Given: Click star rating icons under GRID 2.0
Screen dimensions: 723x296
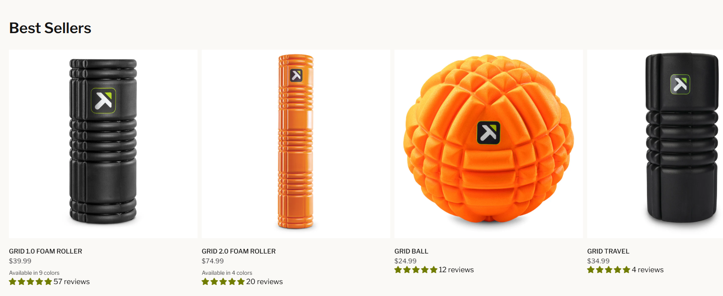Looking at the screenshot, I should coord(223,282).
